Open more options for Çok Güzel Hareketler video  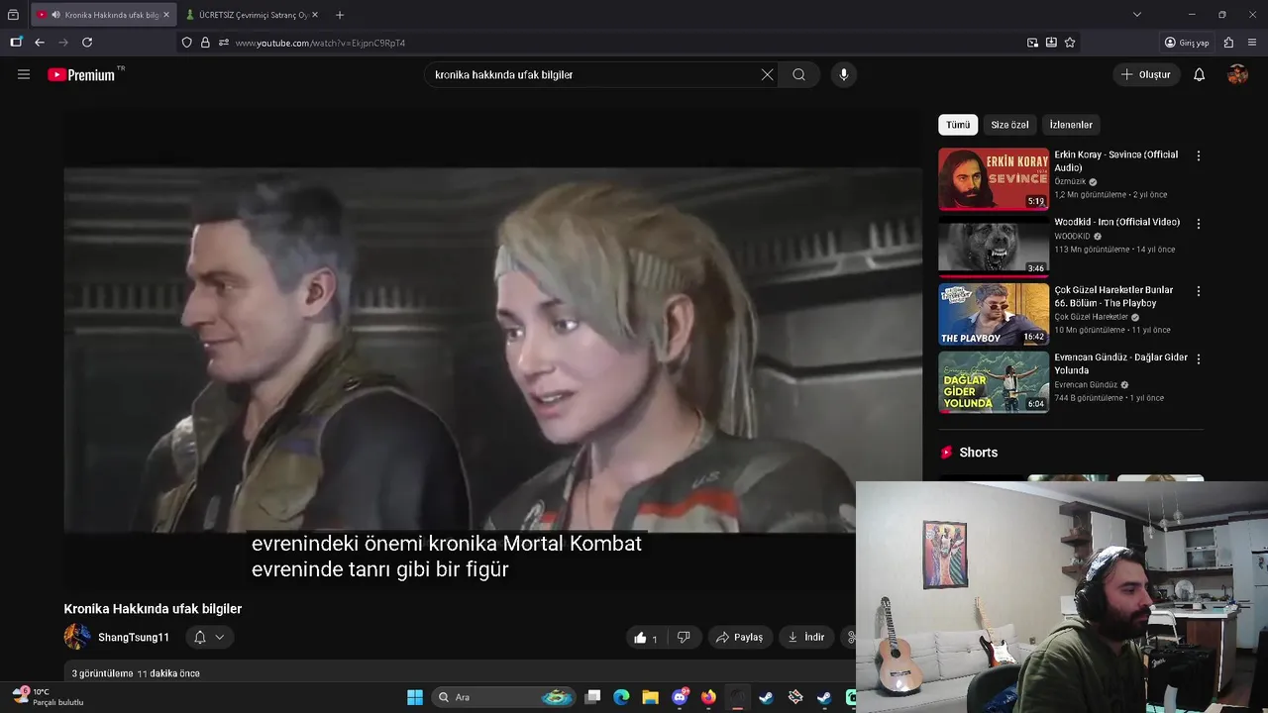click(1198, 291)
